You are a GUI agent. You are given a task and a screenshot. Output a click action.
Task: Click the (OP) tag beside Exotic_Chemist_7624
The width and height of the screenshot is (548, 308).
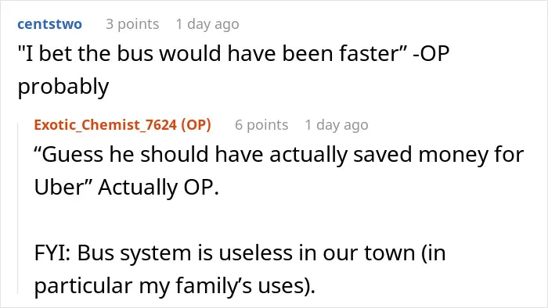pyautogui.click(x=196, y=124)
